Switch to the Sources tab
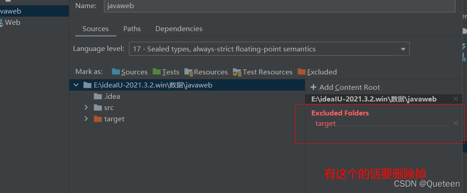Viewport: 467px width, 193px height. point(96,29)
